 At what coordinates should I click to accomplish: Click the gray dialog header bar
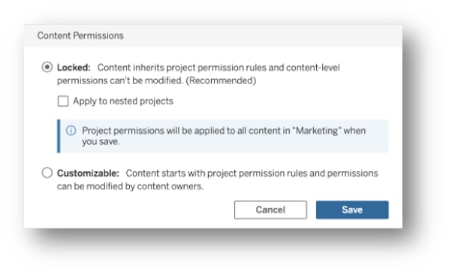[x=213, y=35]
